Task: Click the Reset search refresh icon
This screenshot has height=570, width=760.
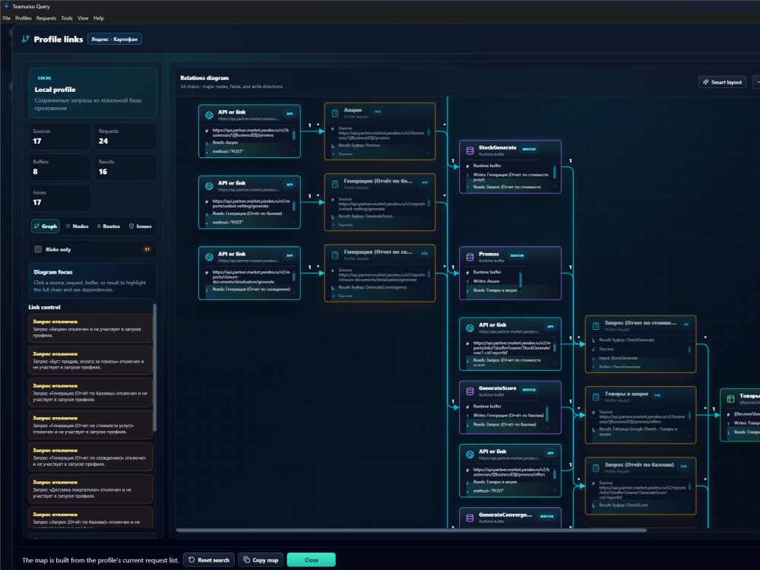Action: click(192, 560)
